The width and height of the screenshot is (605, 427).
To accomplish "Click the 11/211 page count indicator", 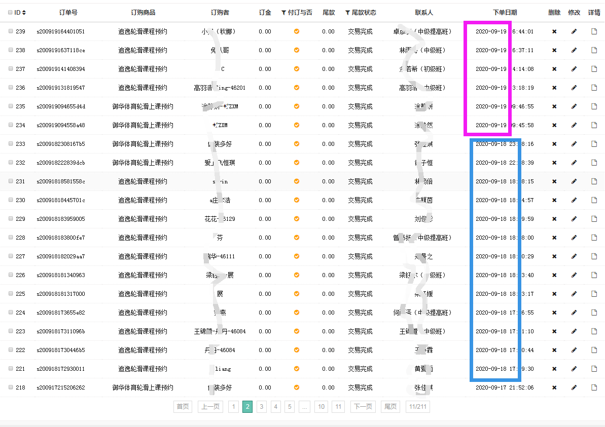I will (418, 406).
